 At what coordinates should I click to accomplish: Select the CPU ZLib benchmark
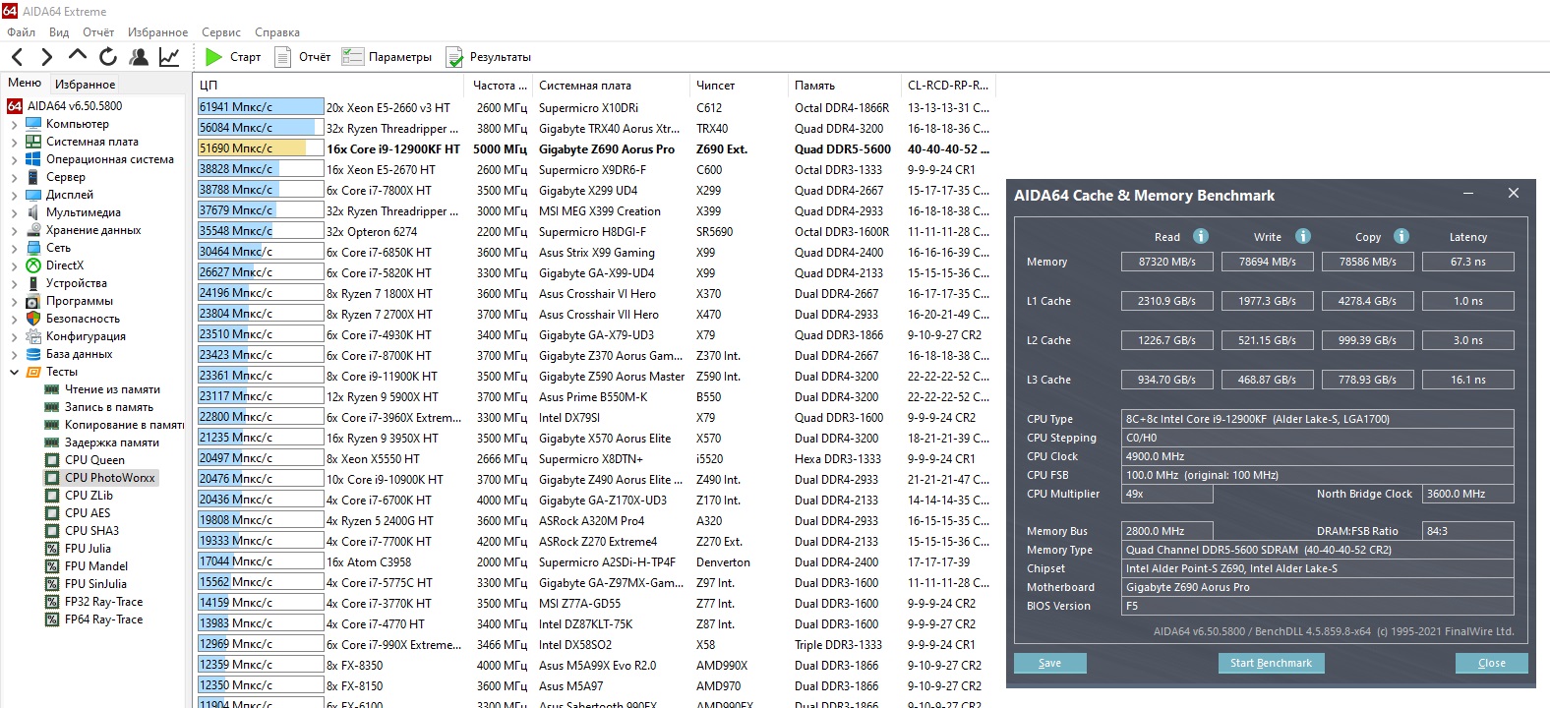pyautogui.click(x=89, y=496)
